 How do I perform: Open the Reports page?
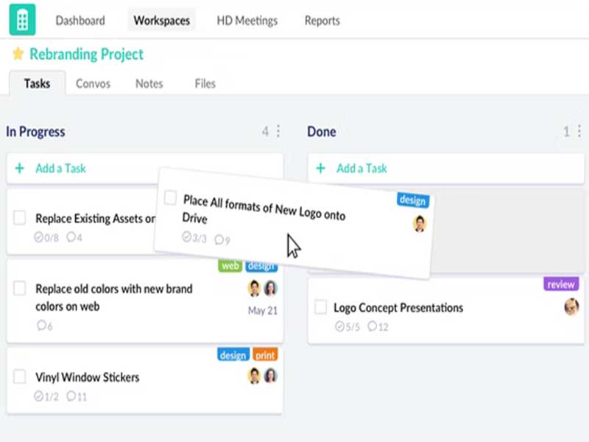(x=322, y=21)
